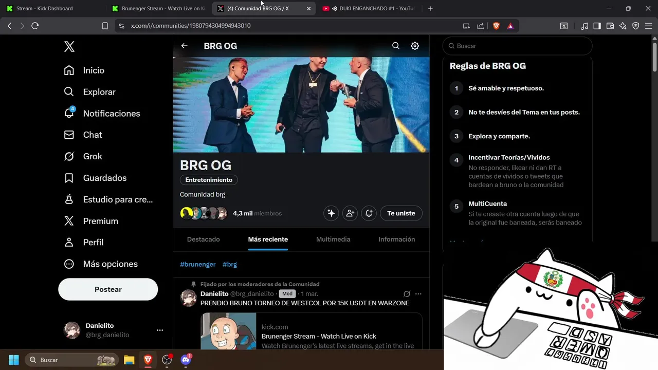Switch to Brunenger Stream Kick tab
658x370 pixels.
(158, 8)
